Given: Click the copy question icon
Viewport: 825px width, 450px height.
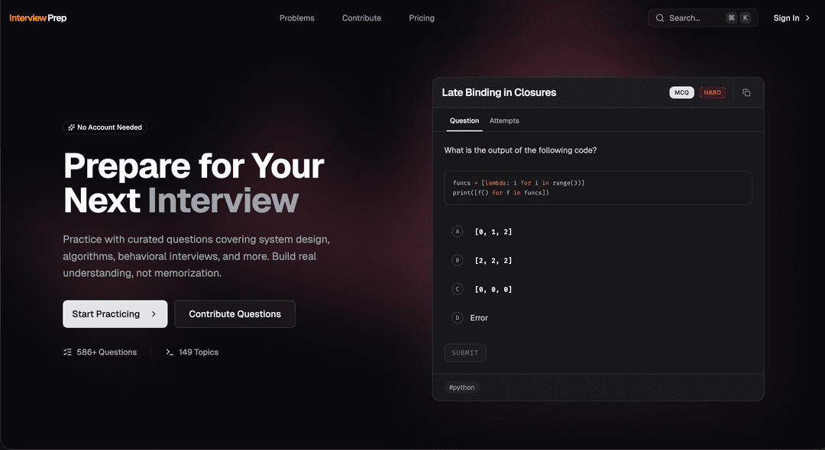Looking at the screenshot, I should coord(746,92).
